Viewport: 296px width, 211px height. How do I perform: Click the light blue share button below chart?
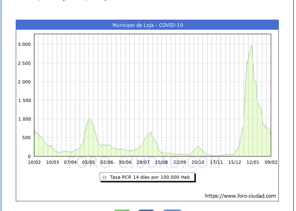click(172, 210)
